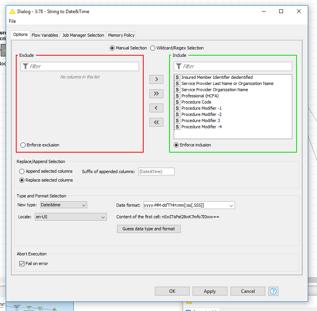Select the Wildcard/Regex Selection radio button
Image resolution: width=317 pixels, height=311 pixels.
pyautogui.click(x=153, y=48)
